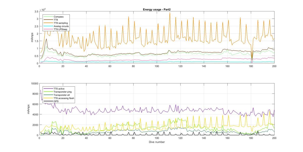303x152 pixels.
Task: Select the "GPS" legend entry
Action: tap(56, 101)
